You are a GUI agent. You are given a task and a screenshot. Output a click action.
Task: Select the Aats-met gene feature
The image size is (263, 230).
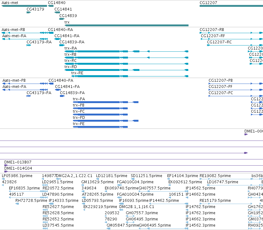coord(24,6)
